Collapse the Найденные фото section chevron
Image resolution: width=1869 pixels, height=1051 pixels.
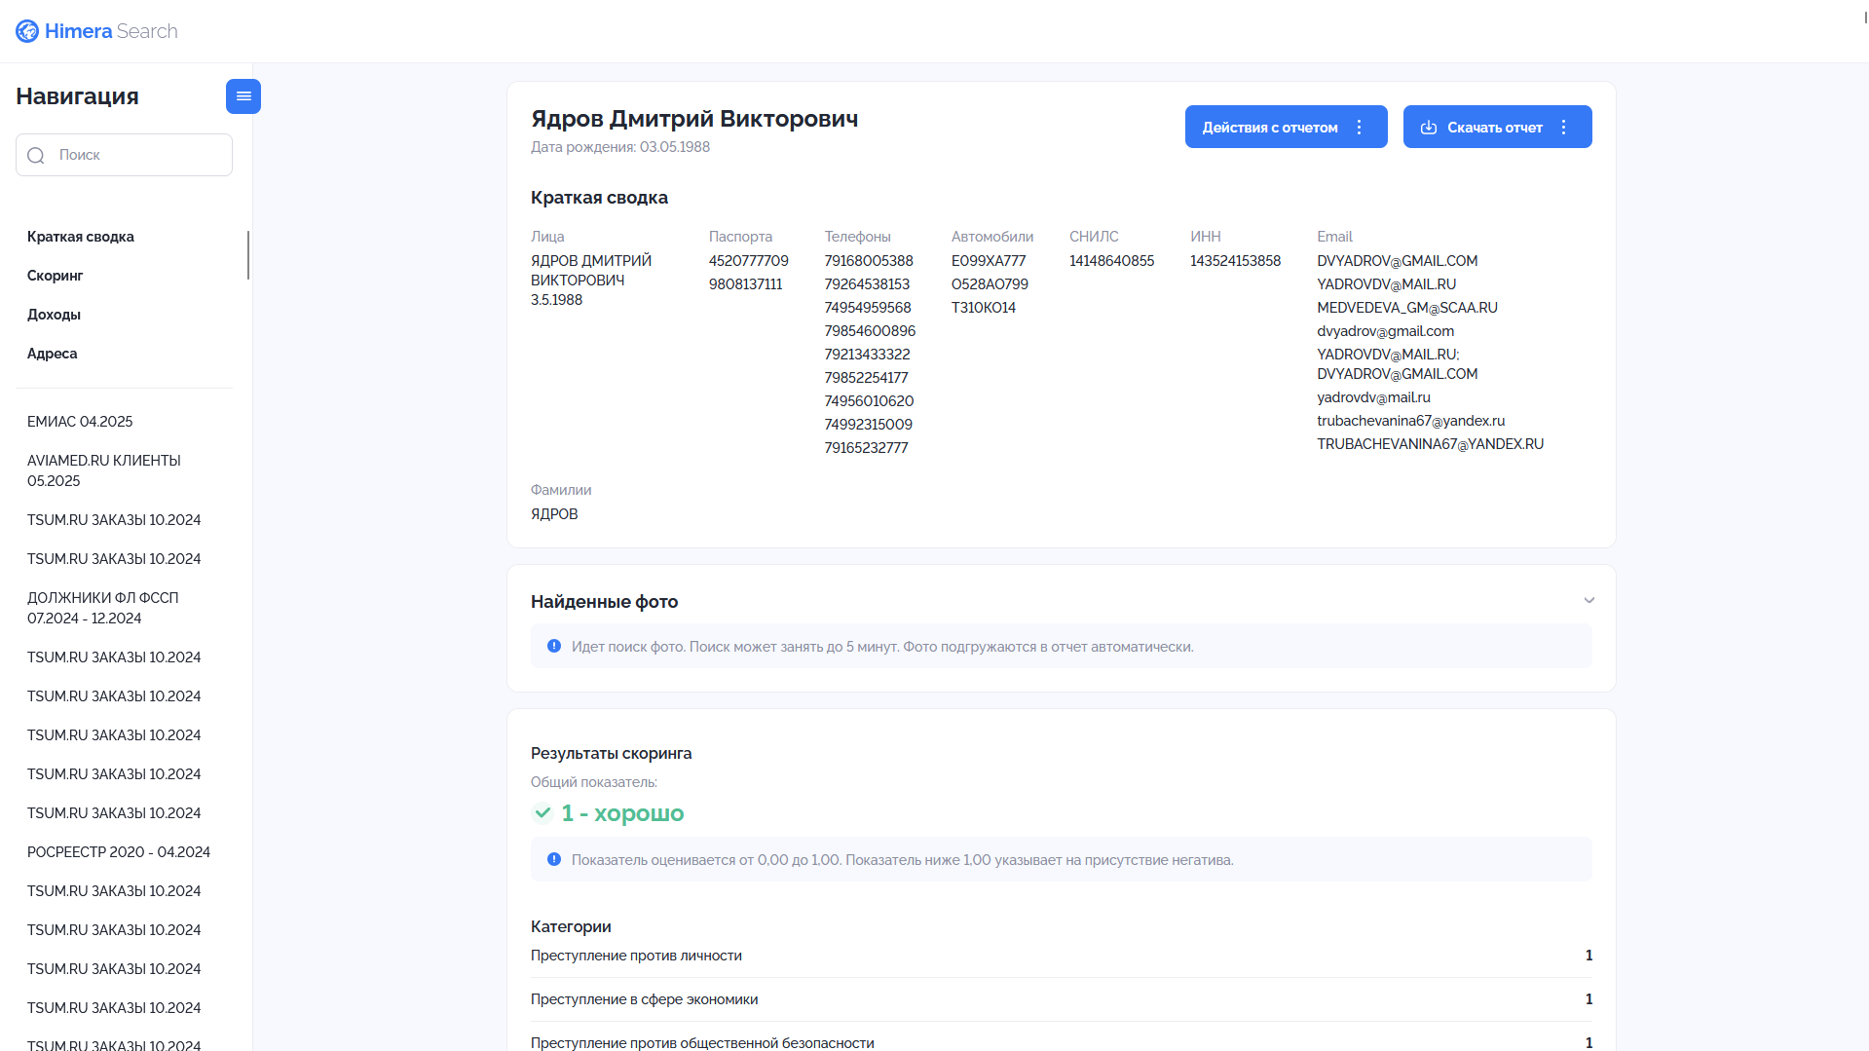pyautogui.click(x=1589, y=600)
